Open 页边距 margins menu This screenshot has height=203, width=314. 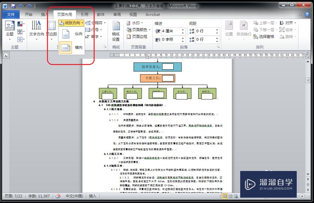(51, 30)
